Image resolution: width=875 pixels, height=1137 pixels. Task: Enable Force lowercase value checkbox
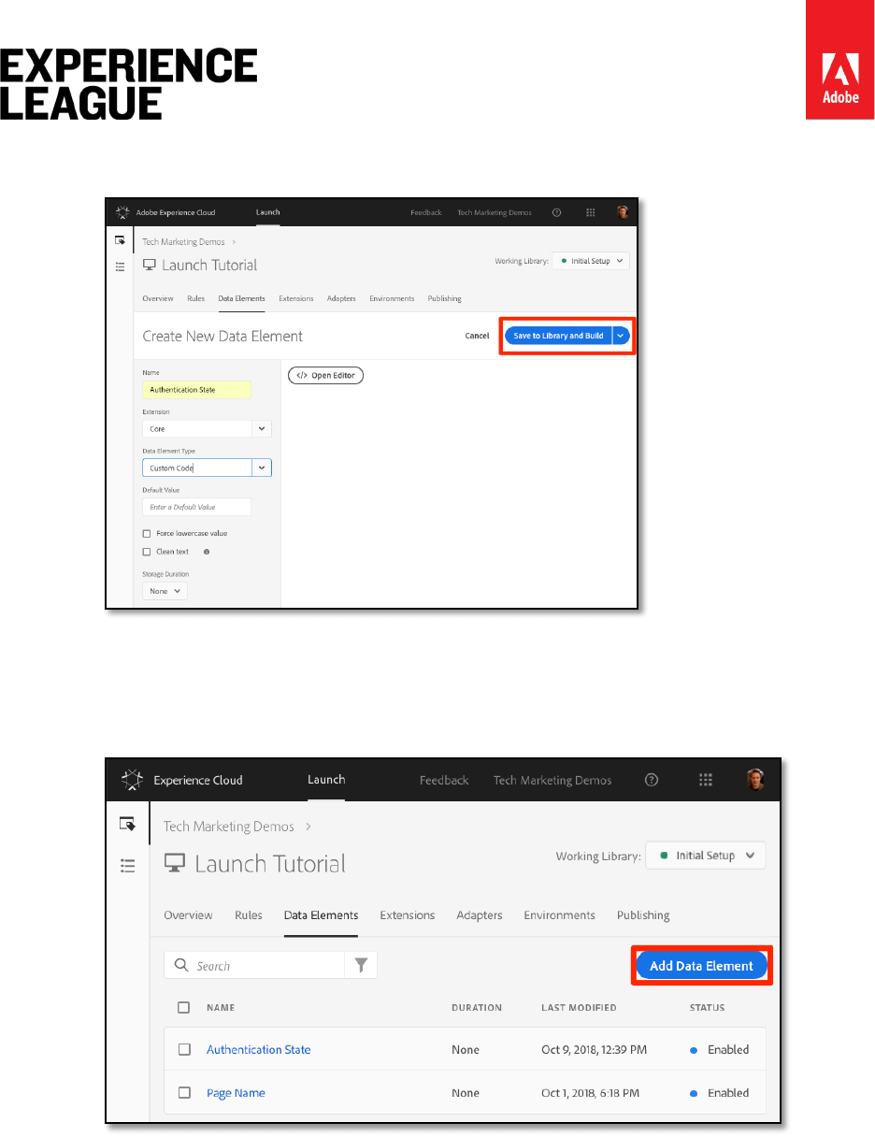coord(147,533)
